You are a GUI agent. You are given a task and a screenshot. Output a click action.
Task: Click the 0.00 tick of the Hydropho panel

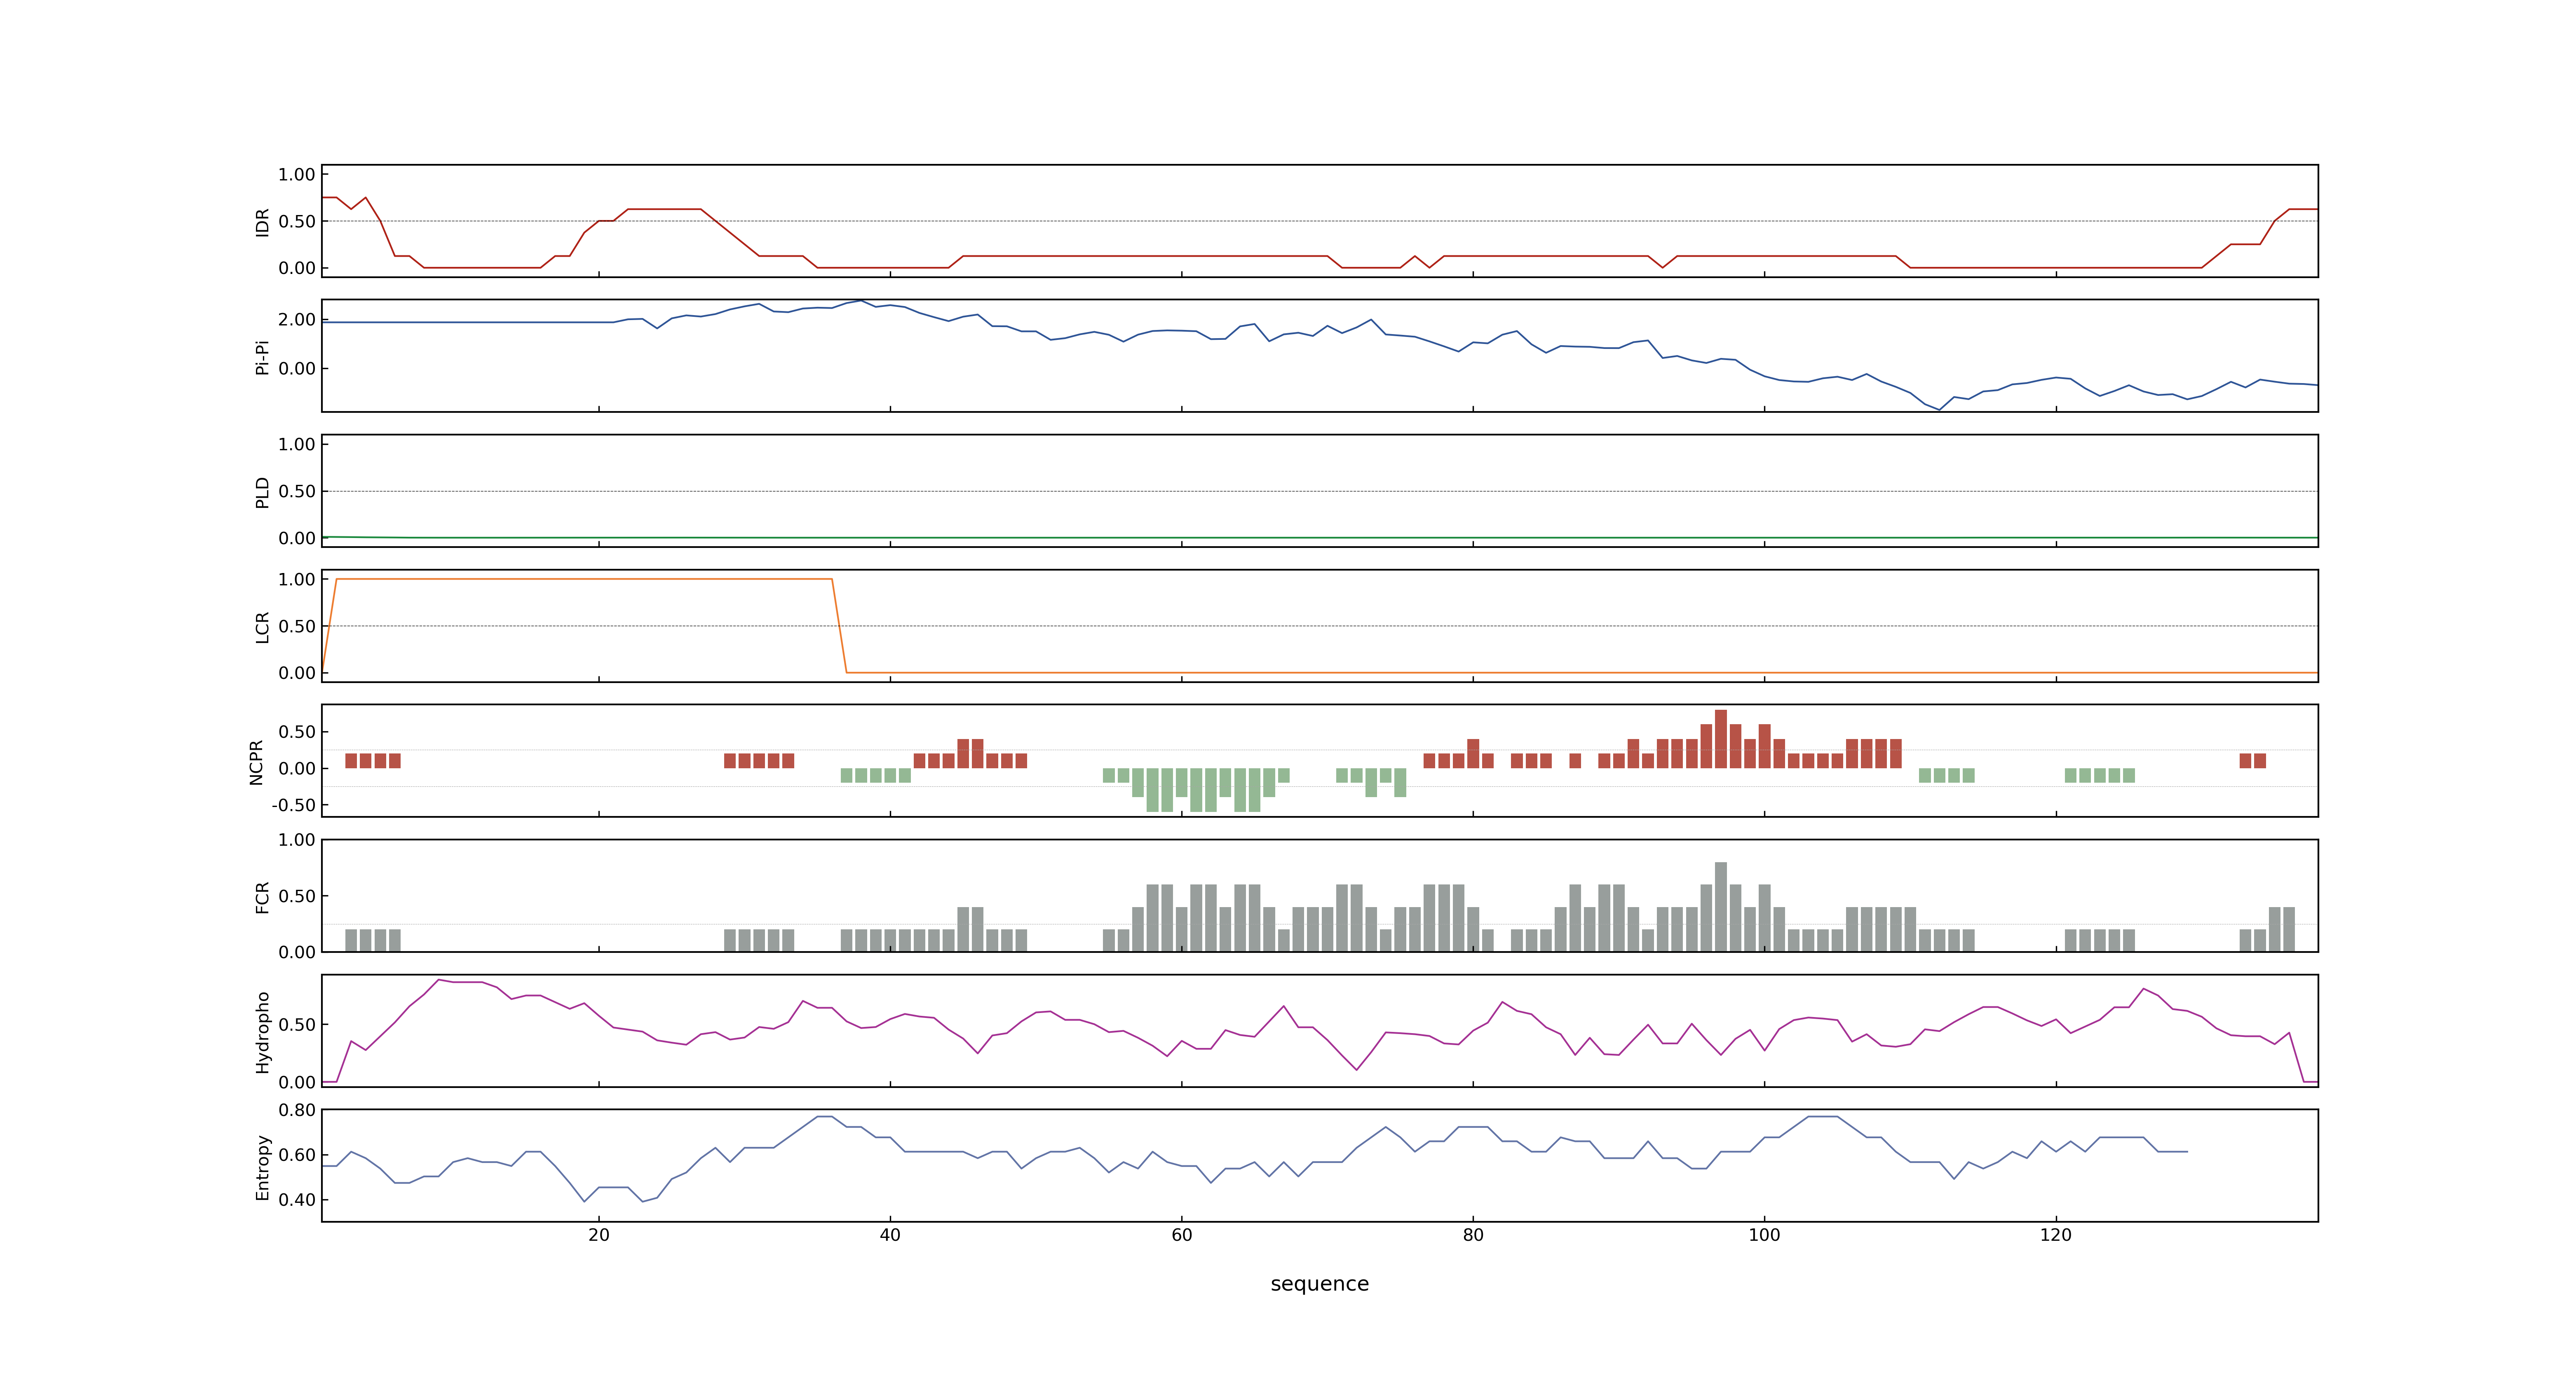coord(297,1082)
